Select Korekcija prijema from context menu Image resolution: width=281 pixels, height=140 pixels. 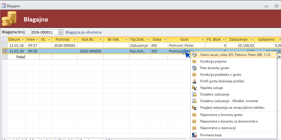pos(213,61)
